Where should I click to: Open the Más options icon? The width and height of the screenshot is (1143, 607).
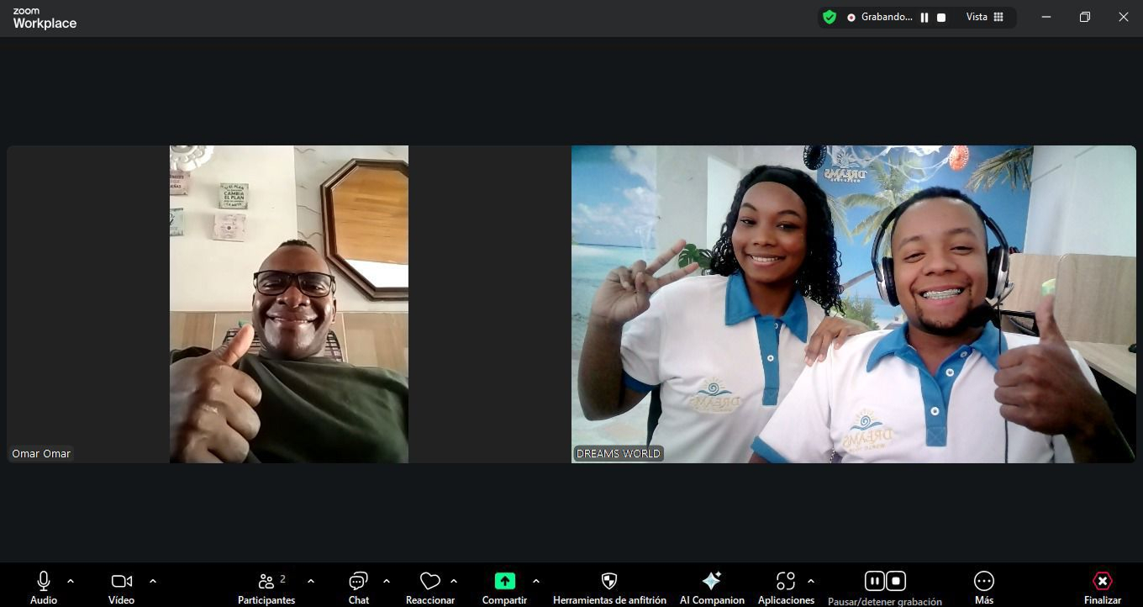(983, 581)
